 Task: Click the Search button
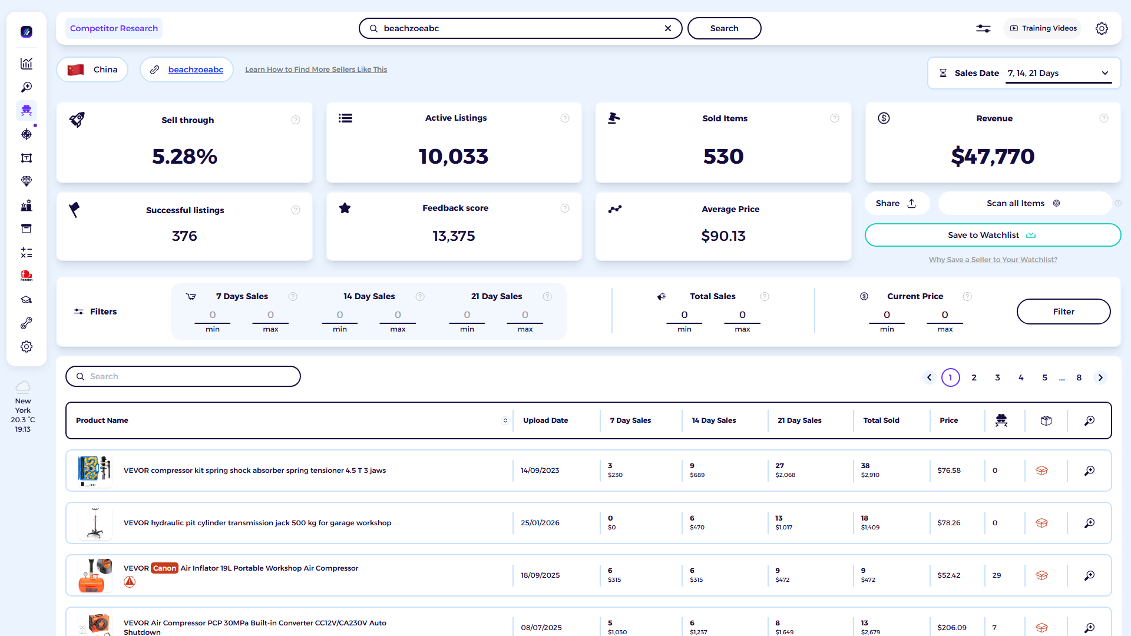point(724,28)
